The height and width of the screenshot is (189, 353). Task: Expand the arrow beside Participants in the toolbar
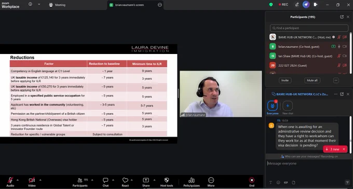coord(92,180)
